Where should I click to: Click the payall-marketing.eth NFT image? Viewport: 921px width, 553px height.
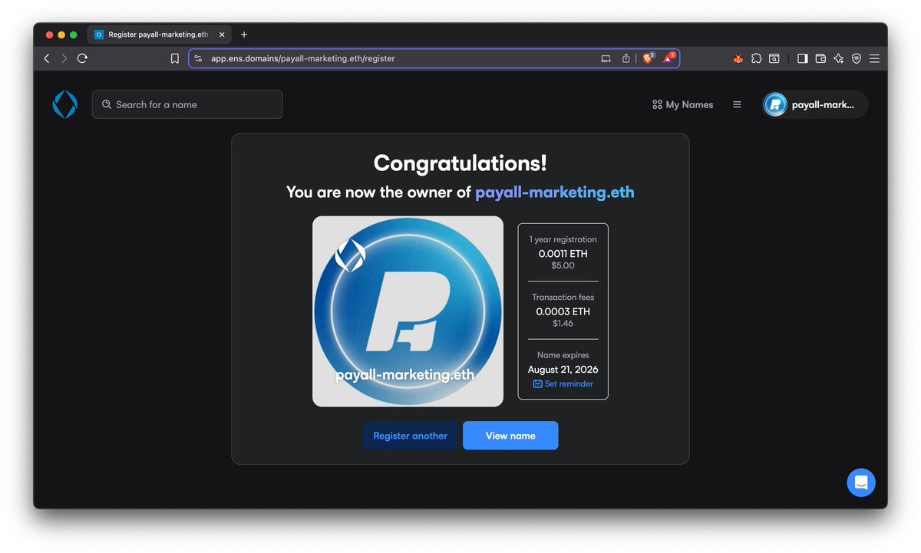click(408, 311)
